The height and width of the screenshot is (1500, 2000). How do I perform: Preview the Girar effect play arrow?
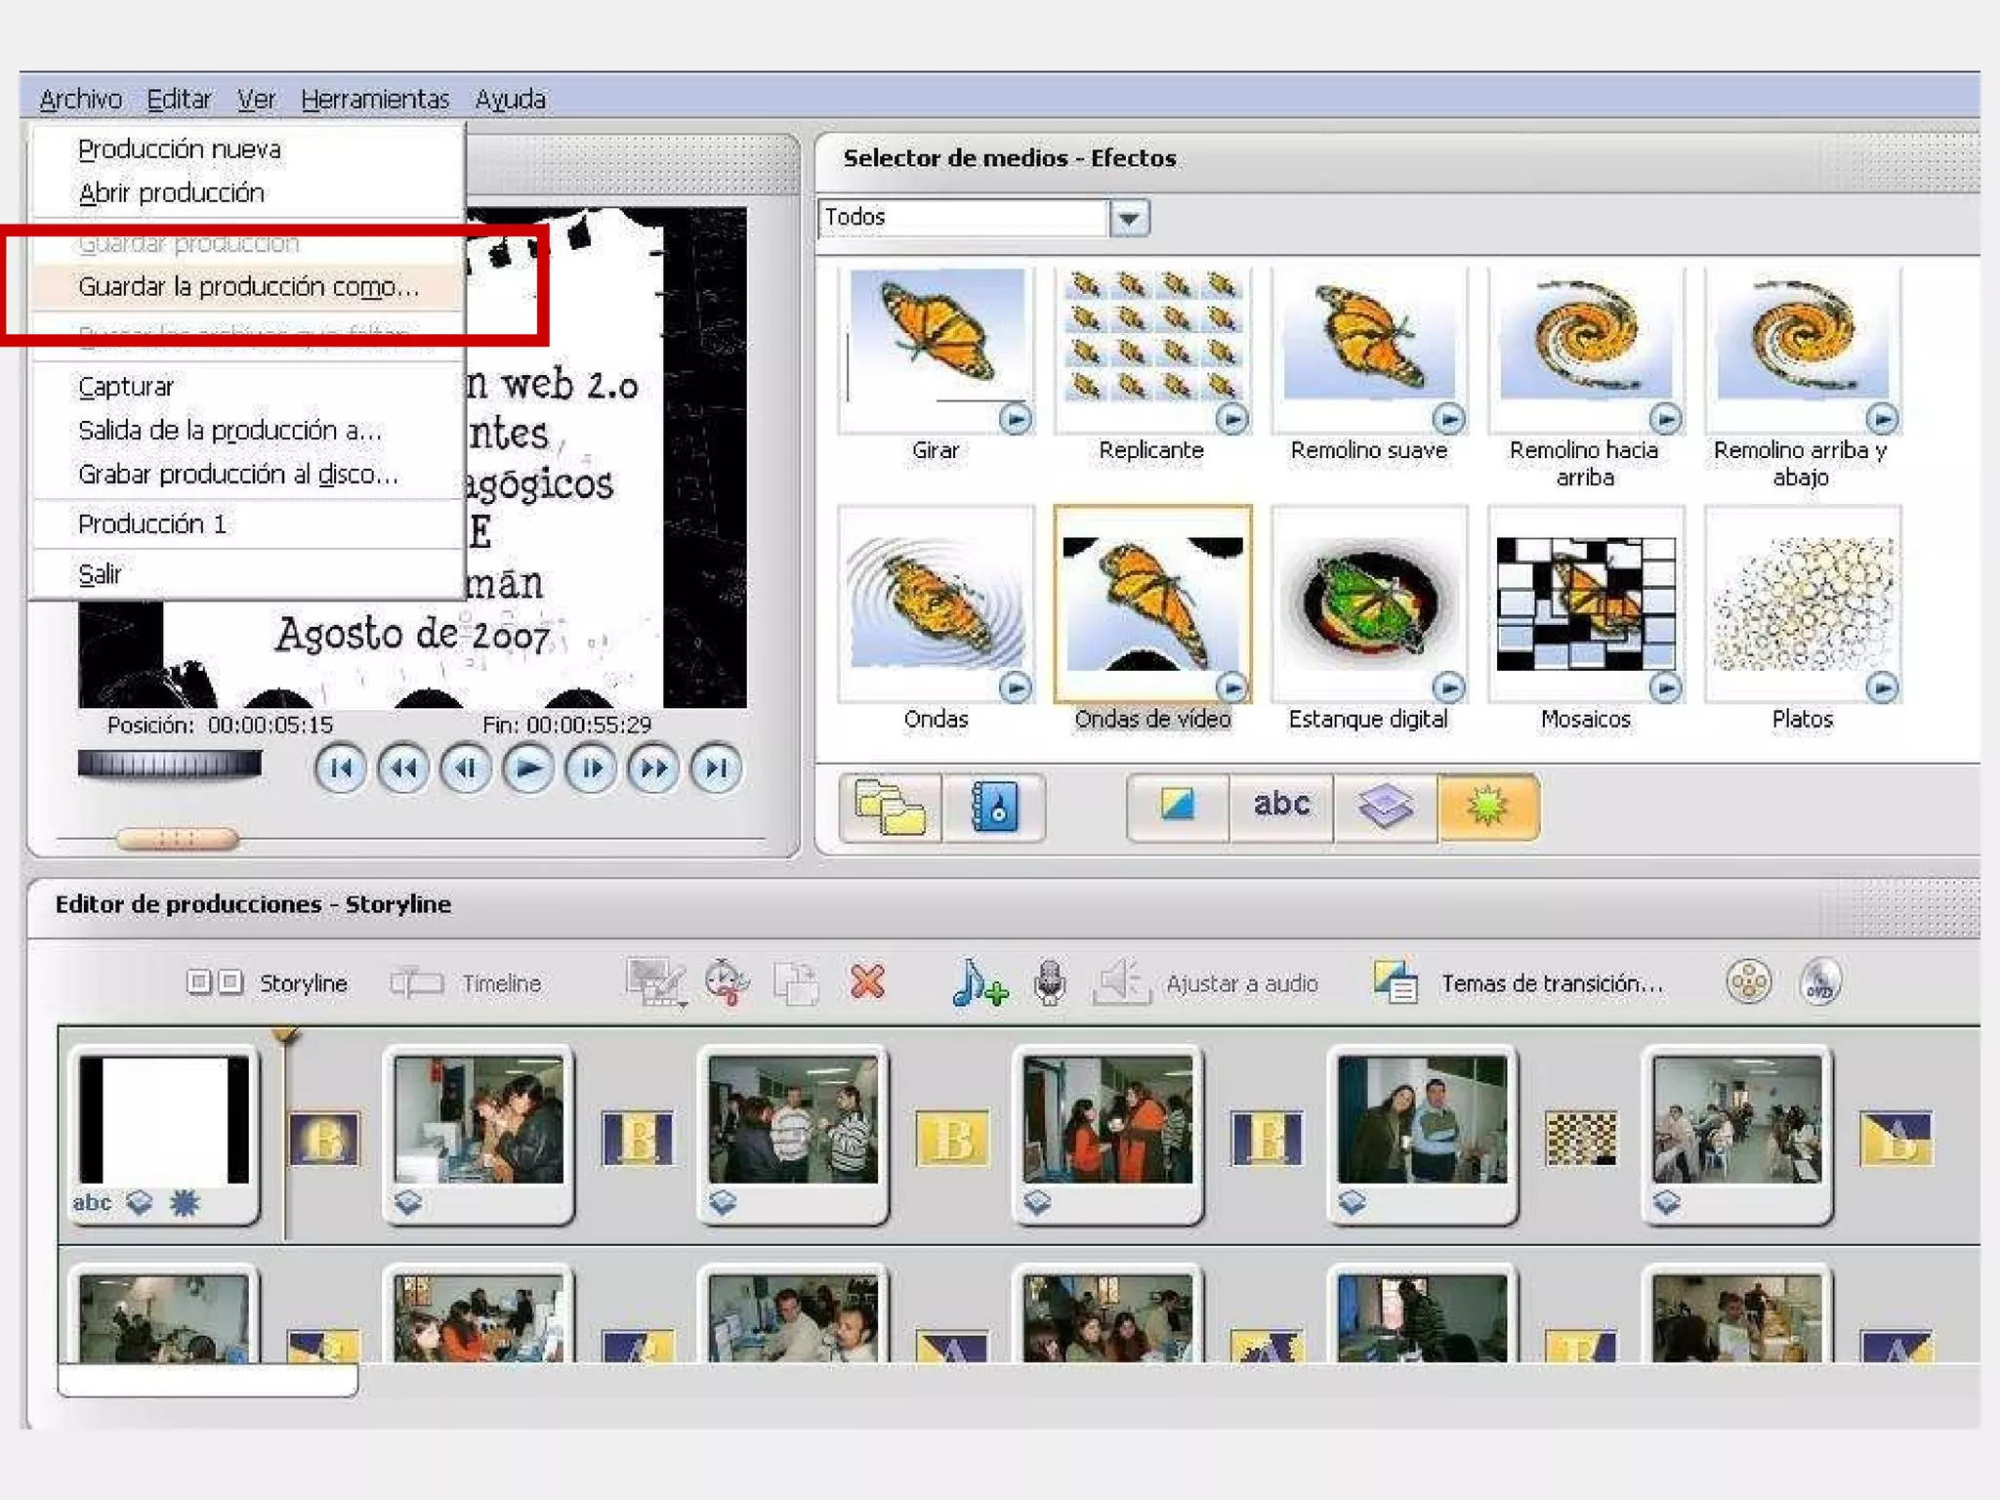pyautogui.click(x=1015, y=420)
